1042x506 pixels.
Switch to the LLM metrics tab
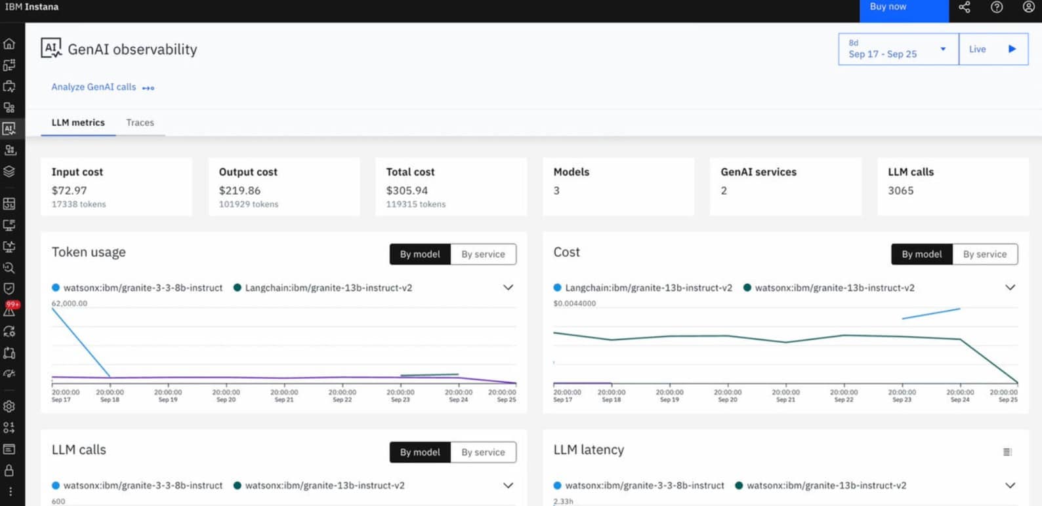pyautogui.click(x=78, y=123)
